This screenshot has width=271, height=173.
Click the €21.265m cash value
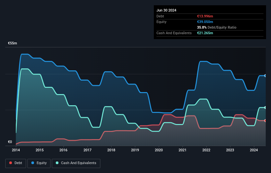[205, 33]
